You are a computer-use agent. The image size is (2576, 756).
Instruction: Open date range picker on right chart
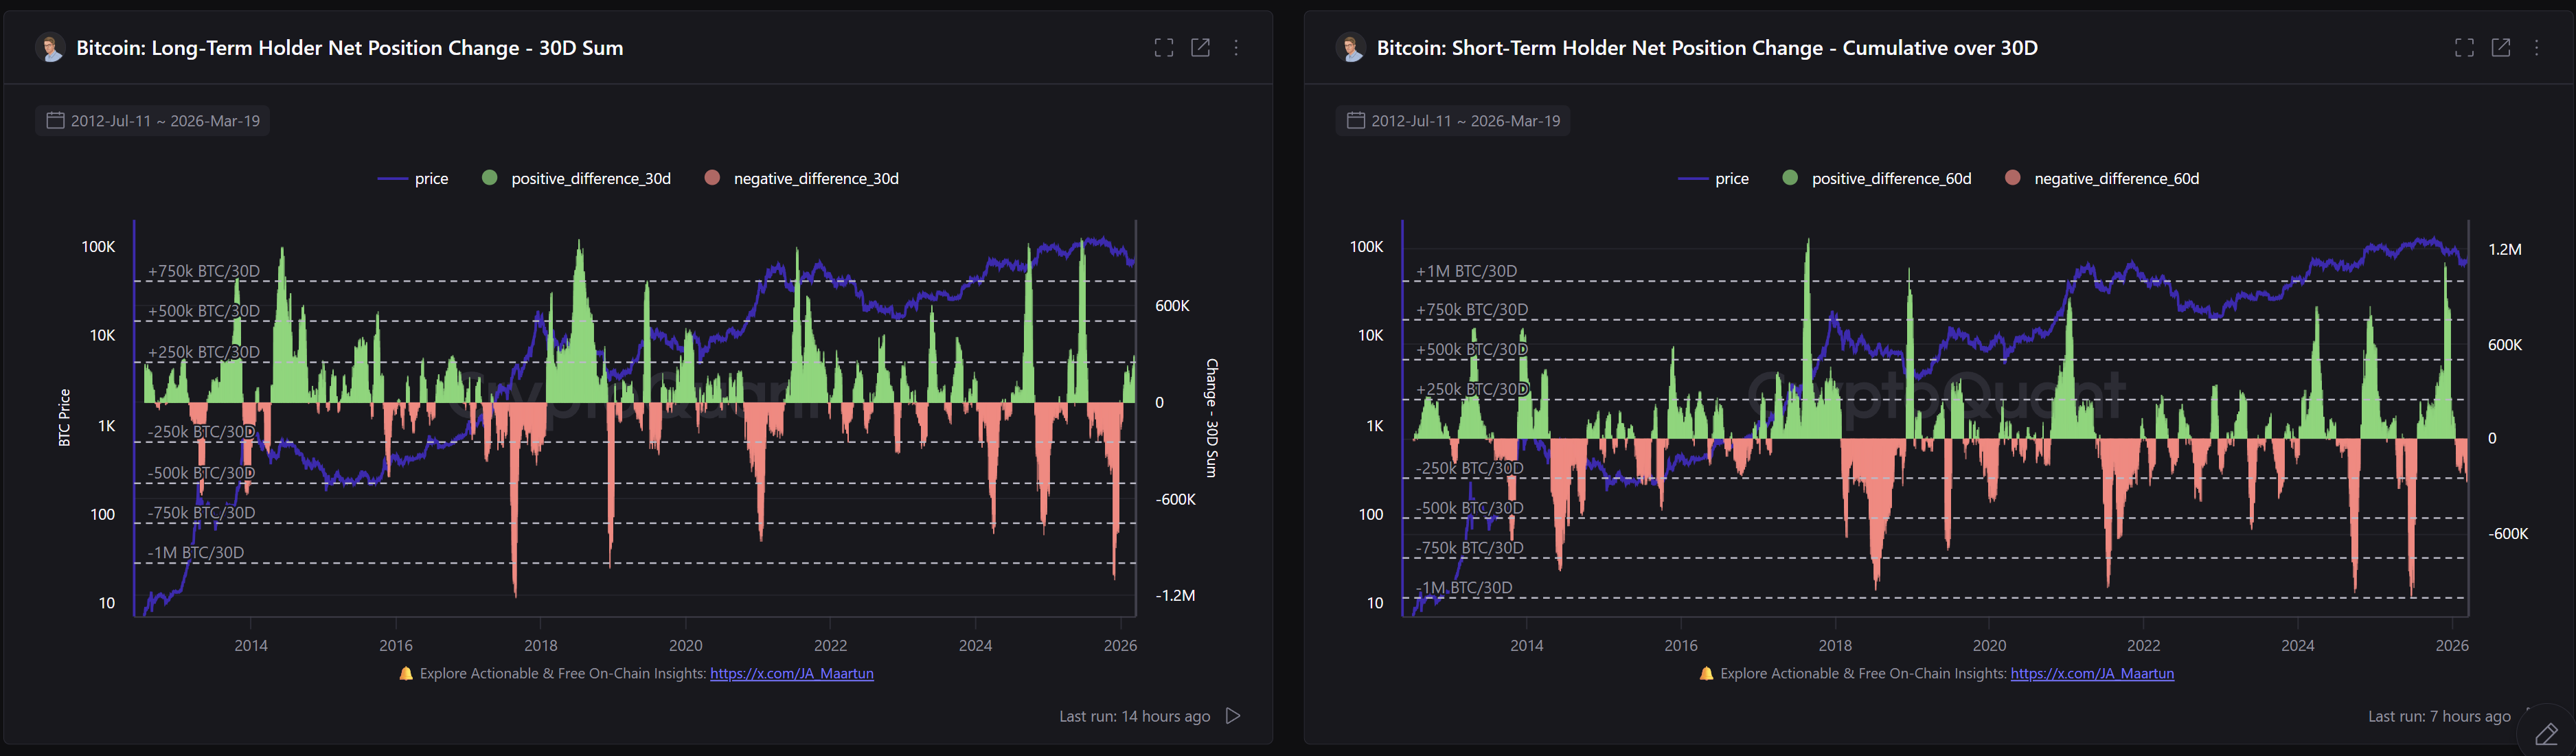point(1453,121)
